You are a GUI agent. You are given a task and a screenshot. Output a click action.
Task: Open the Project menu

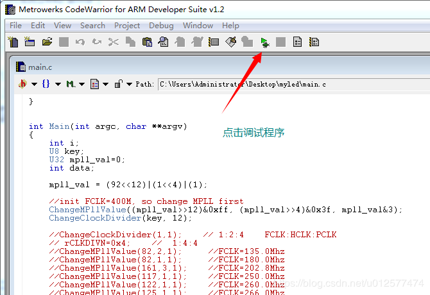tap(127, 26)
